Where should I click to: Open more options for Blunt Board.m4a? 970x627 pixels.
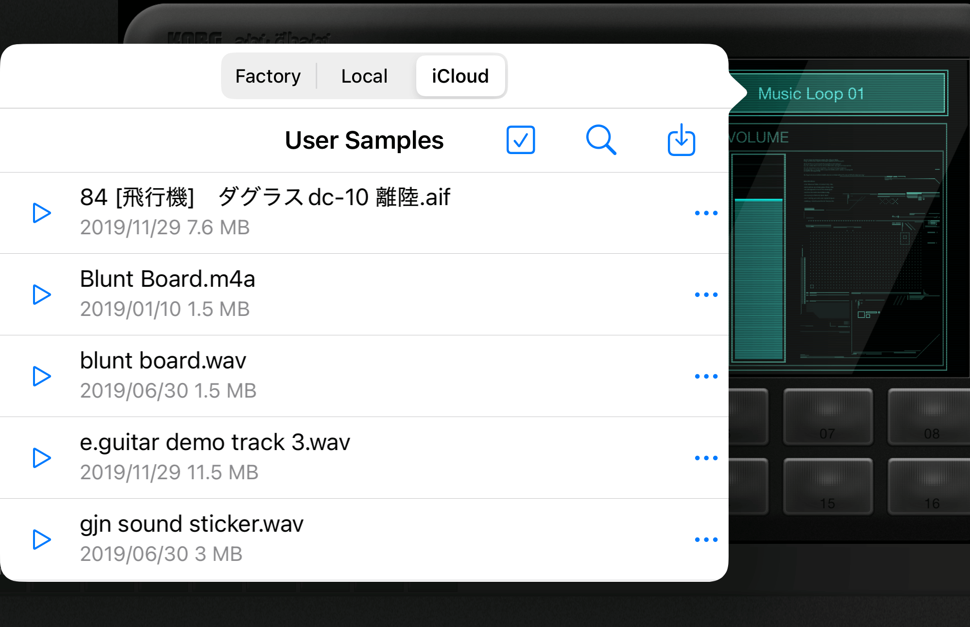pyautogui.click(x=706, y=295)
